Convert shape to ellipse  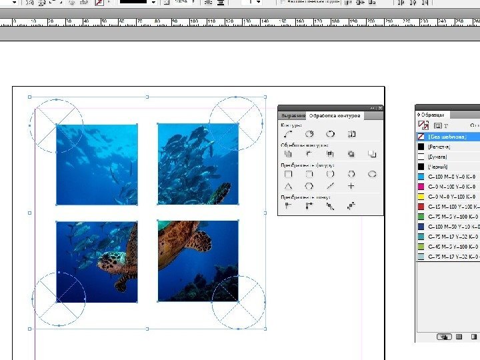click(372, 174)
